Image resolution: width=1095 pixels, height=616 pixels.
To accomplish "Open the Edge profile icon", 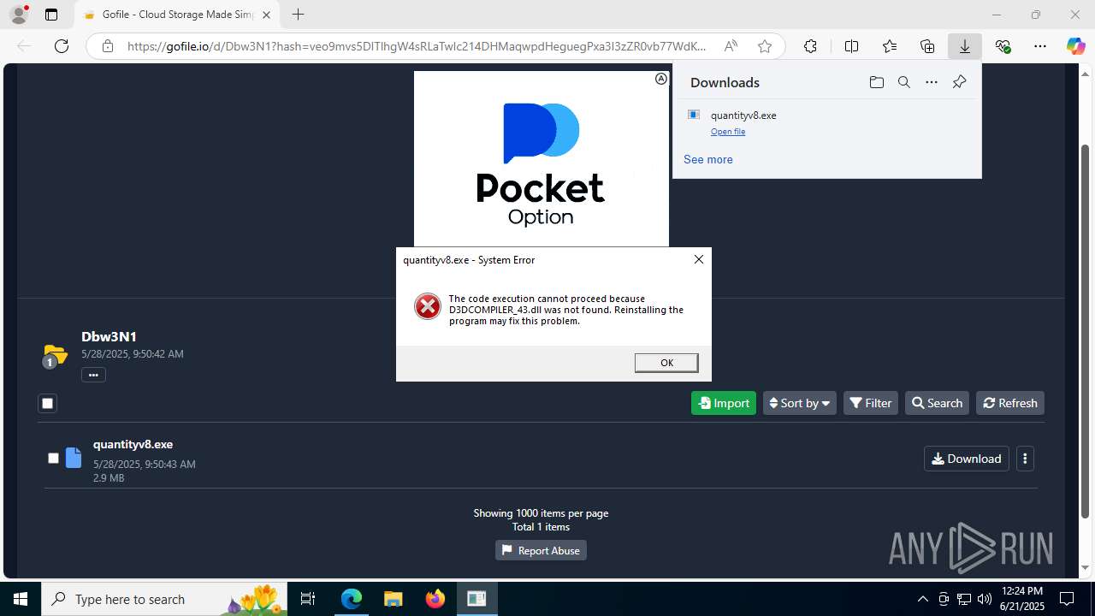I will 19,15.
